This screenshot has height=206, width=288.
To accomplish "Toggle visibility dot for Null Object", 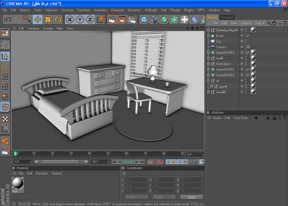I will pyautogui.click(x=242, y=64).
